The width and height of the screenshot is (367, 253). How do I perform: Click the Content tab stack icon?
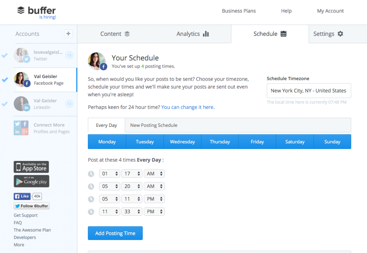tap(127, 34)
